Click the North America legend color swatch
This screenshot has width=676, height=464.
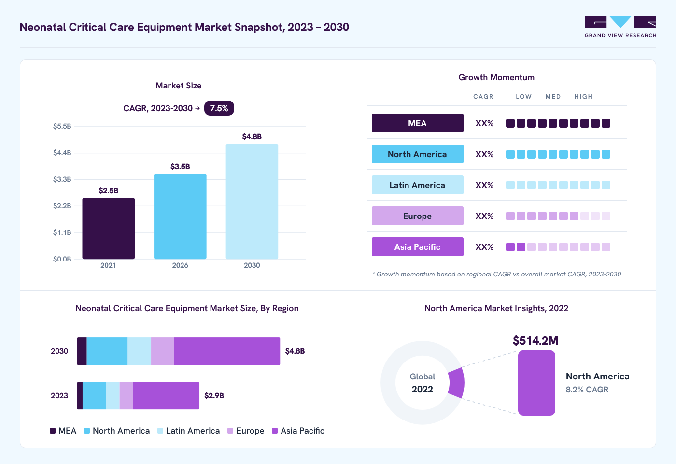pyautogui.click(x=87, y=431)
